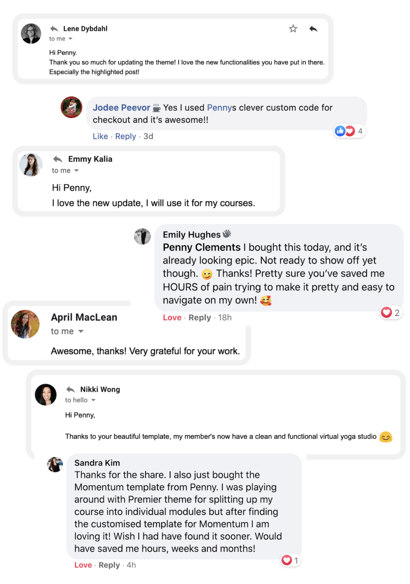This screenshot has height=584, width=410.
Task: Click waving hand badge beside Emily Hughes
Action: [x=227, y=234]
